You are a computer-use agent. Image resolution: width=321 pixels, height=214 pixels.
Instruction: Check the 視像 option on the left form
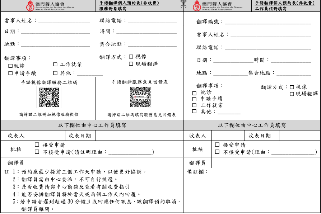coord(131,57)
